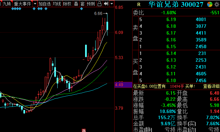The height and width of the screenshot is (132, 220).
Task: Click 振幅 value 10.68%
Action: pyautogui.click(x=168, y=112)
